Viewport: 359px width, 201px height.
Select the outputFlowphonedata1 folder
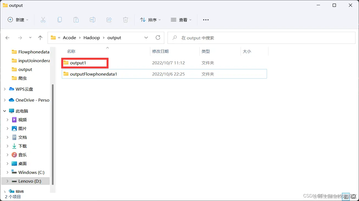point(164,74)
